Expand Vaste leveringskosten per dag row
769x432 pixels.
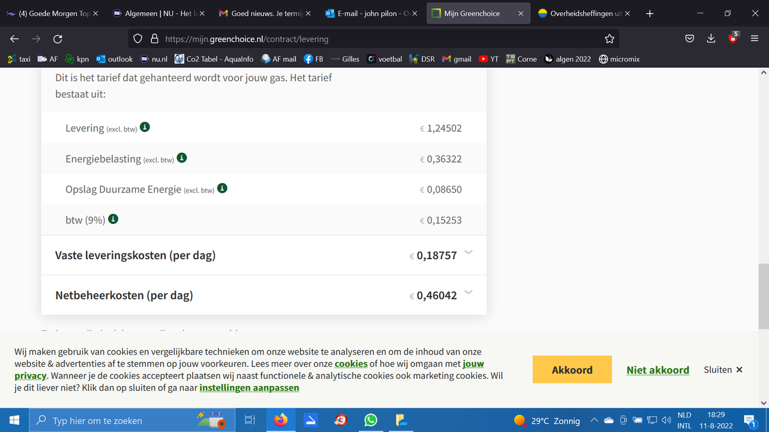coord(468,253)
